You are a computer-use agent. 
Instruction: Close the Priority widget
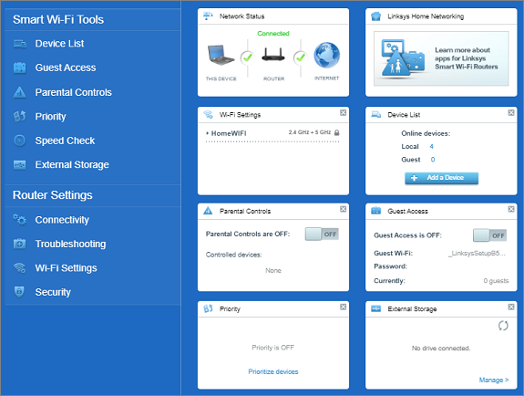[x=343, y=307]
